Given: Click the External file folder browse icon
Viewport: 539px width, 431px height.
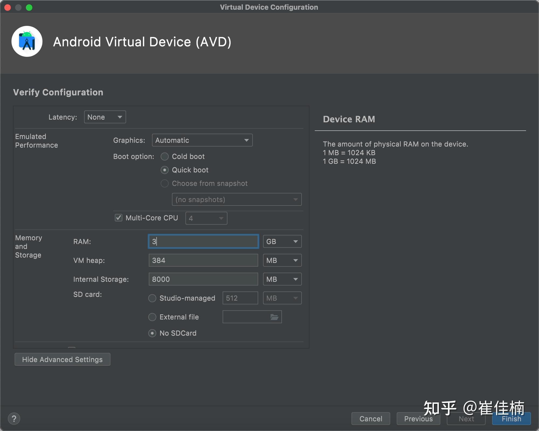Looking at the screenshot, I should (x=274, y=317).
